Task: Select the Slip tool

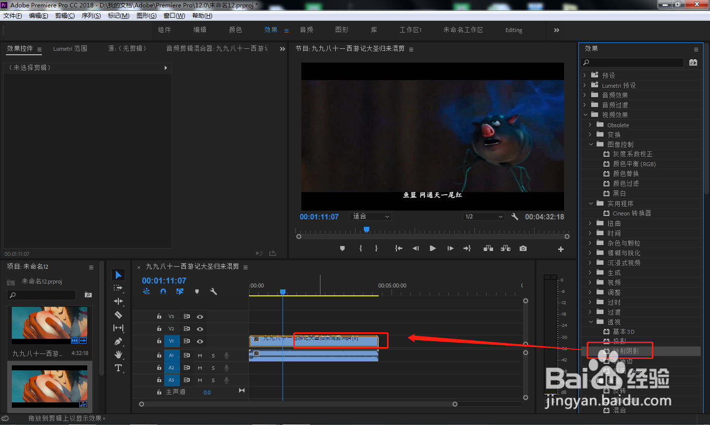Action: (x=118, y=328)
